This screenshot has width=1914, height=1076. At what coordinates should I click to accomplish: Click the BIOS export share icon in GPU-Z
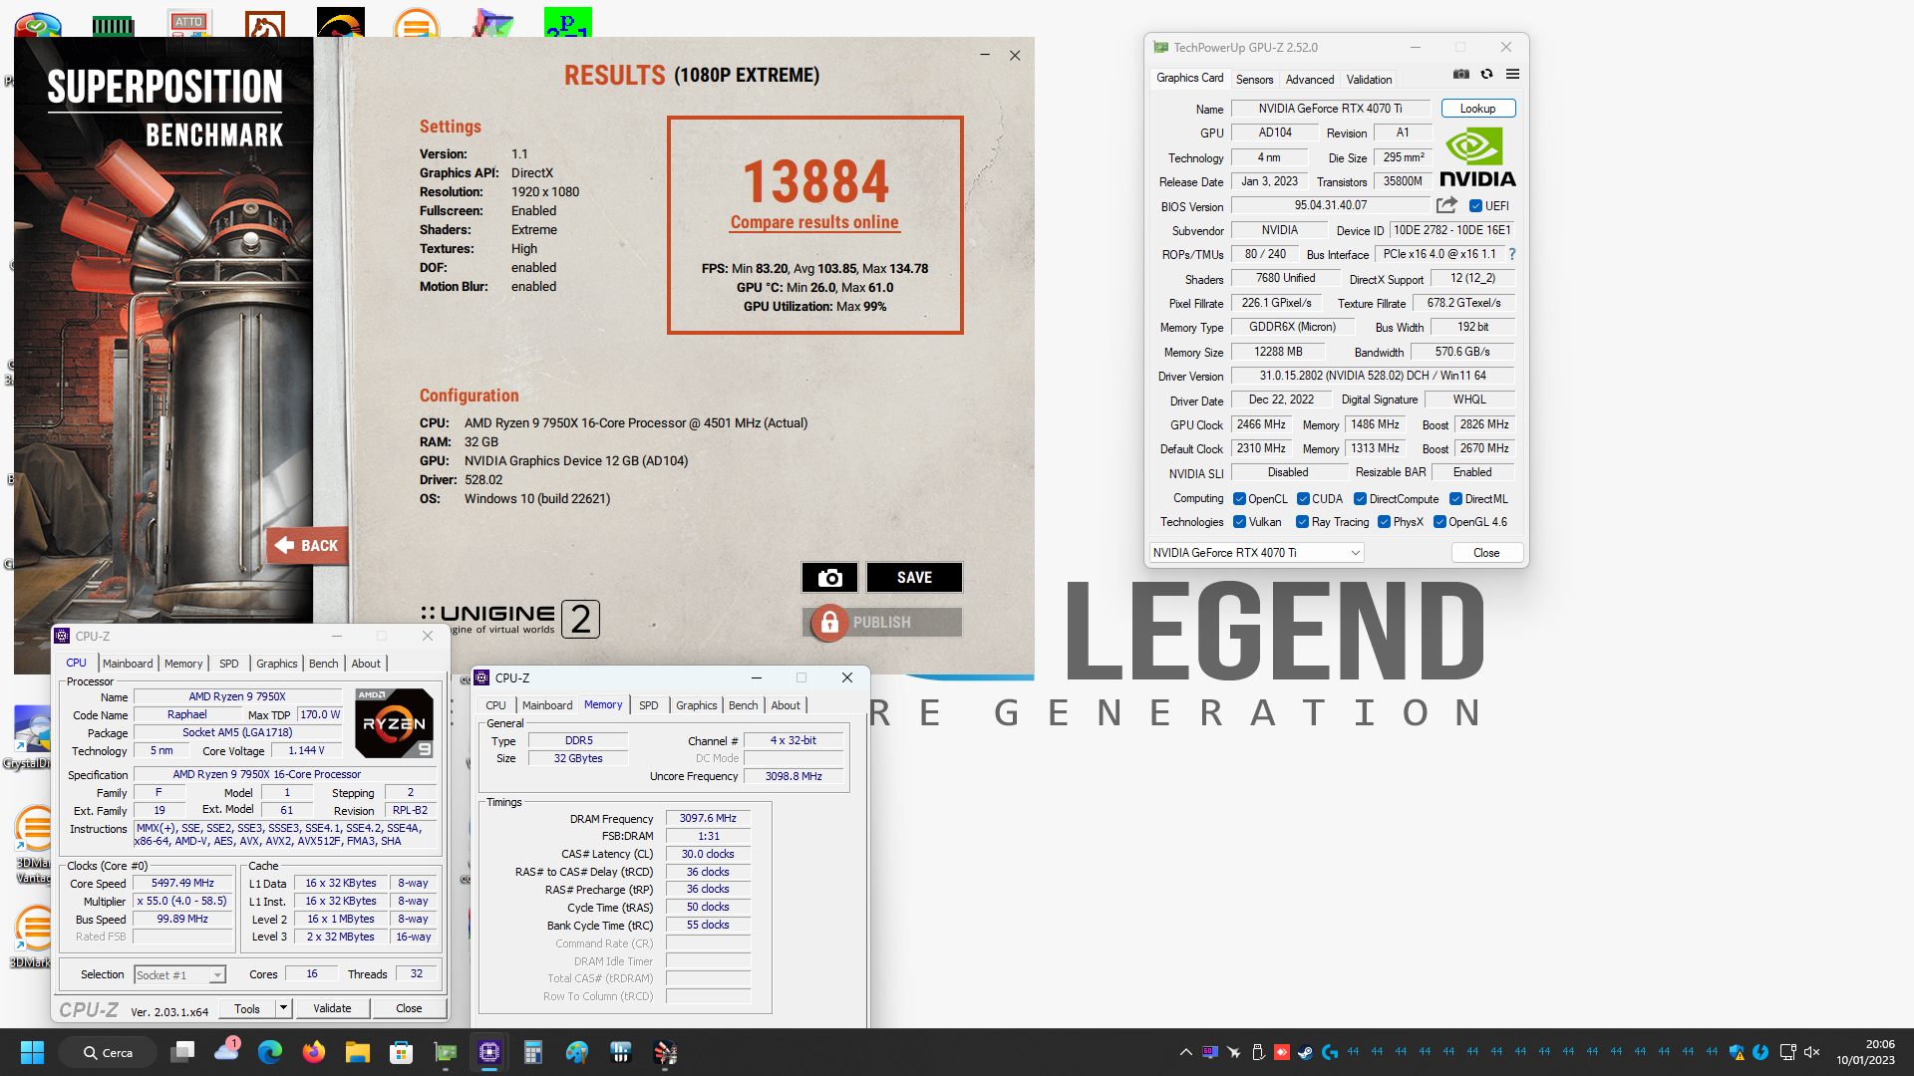[1446, 205]
